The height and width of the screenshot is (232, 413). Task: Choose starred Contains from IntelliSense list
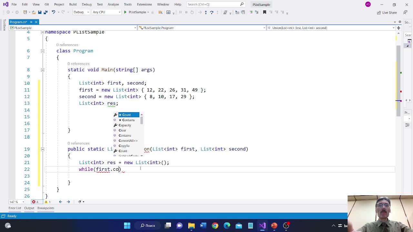point(126,120)
